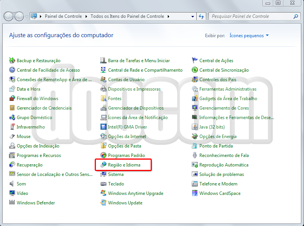
Task: Open Gadgets da Área de Trabalho link
Action: click(228, 98)
